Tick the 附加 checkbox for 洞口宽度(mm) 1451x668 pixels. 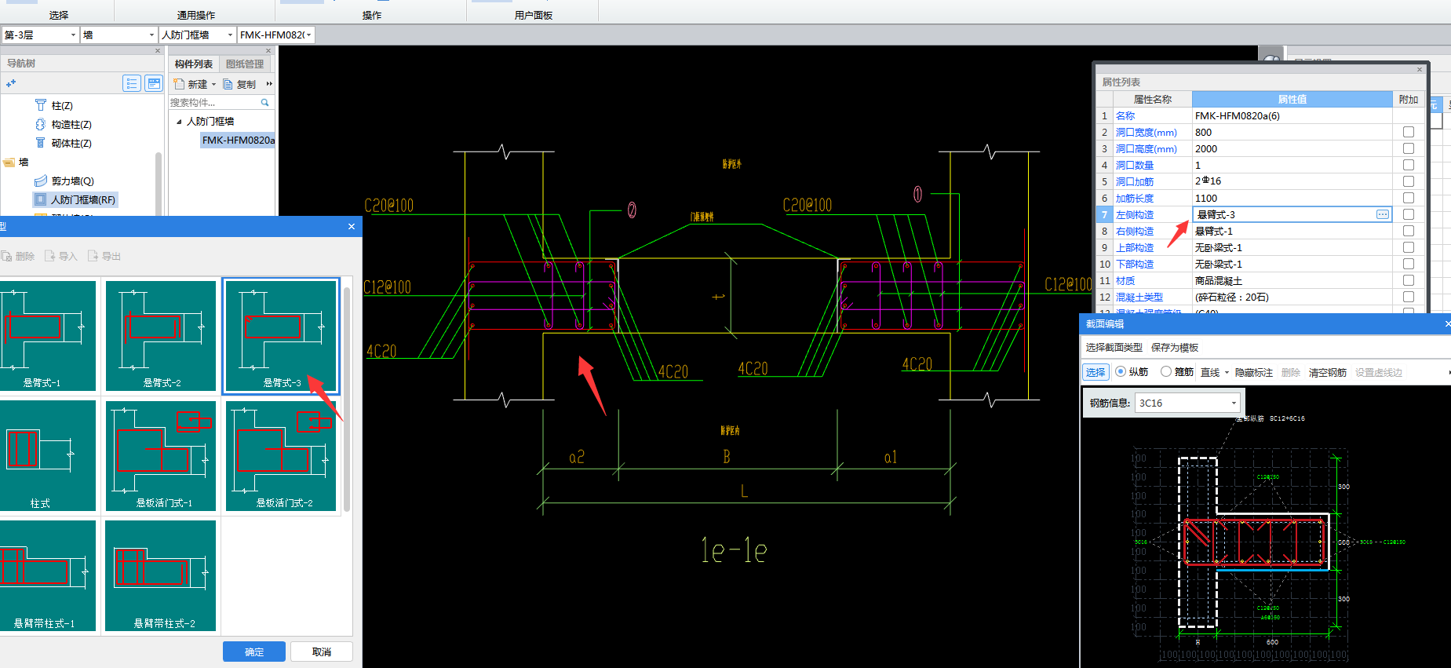click(x=1409, y=132)
